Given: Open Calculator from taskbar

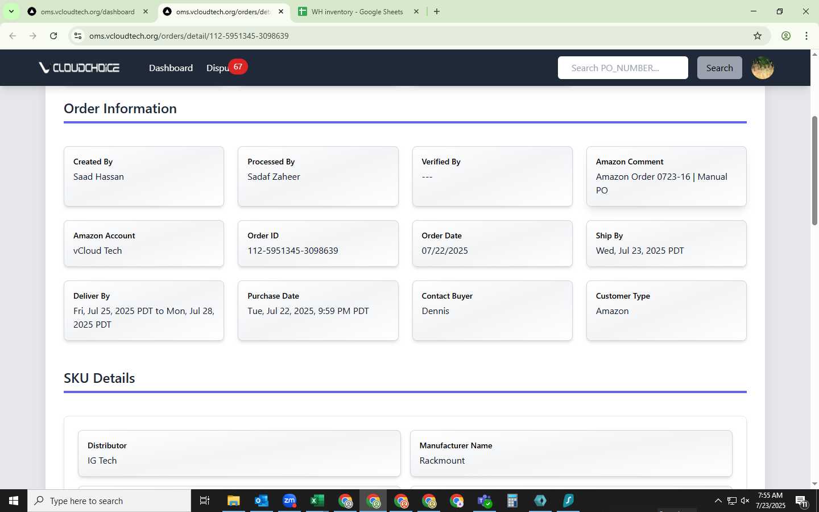Looking at the screenshot, I should point(512,501).
